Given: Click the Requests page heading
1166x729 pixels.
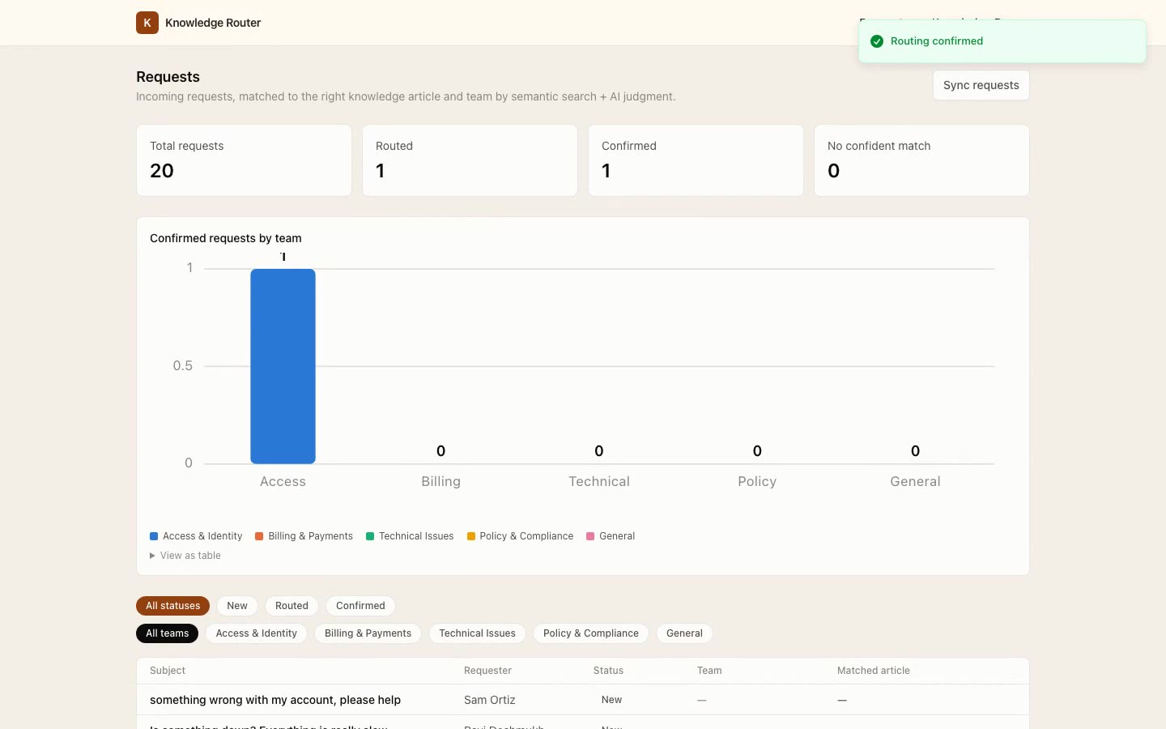Looking at the screenshot, I should 168,77.
